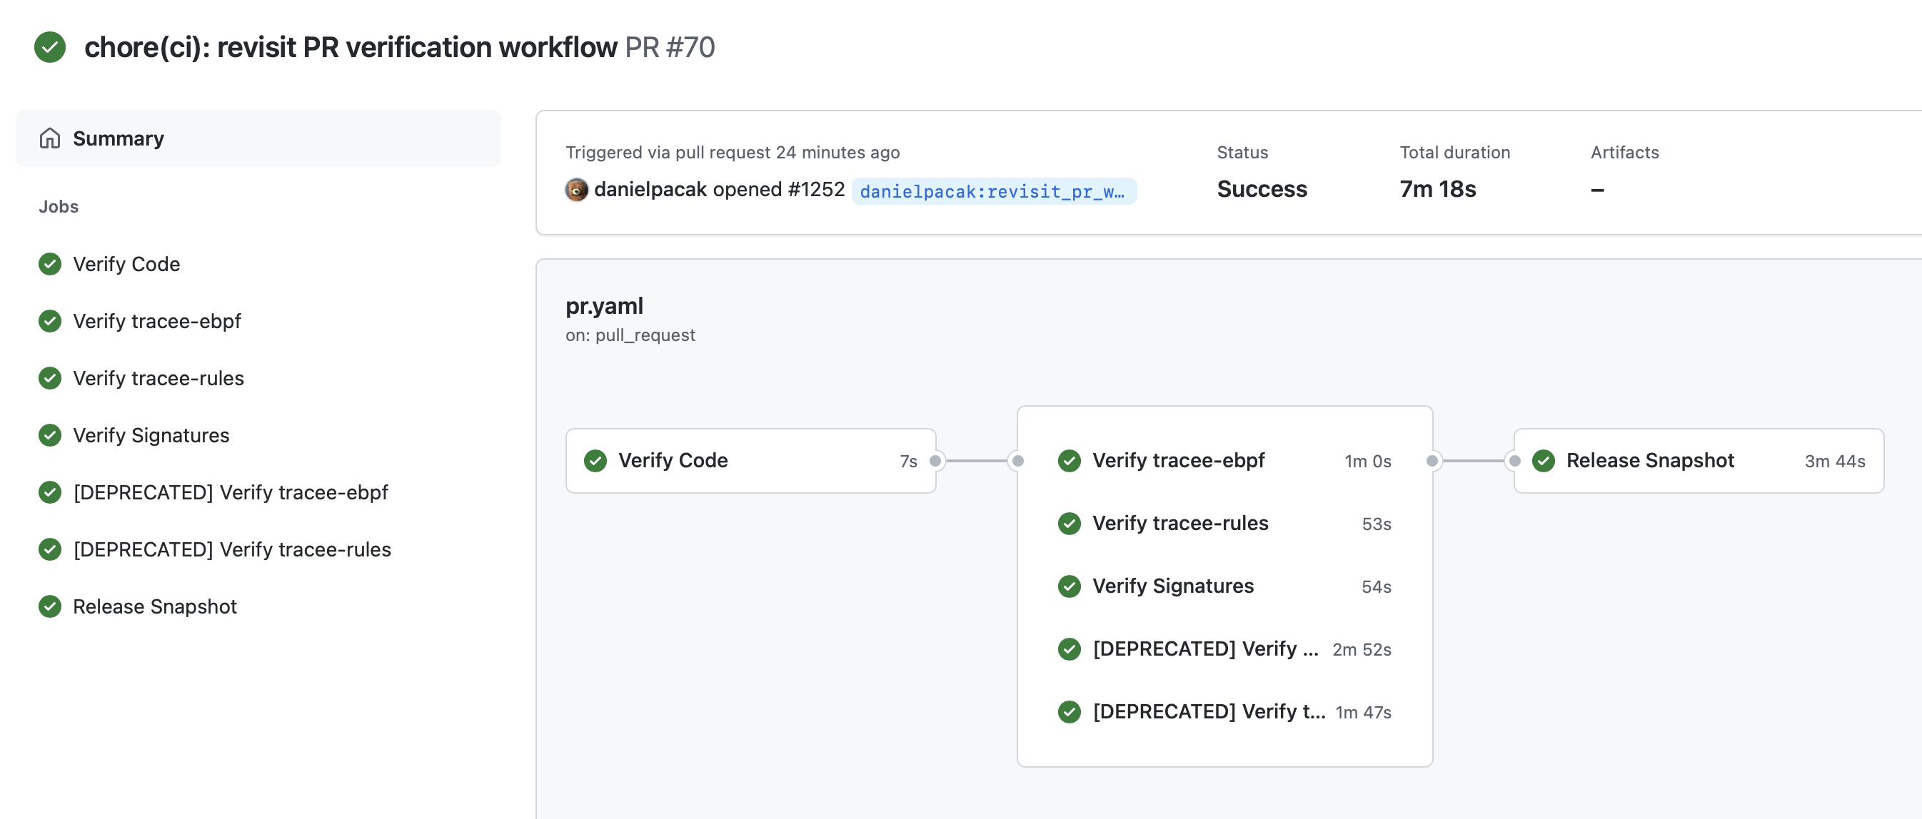The width and height of the screenshot is (1922, 819).
Task: Select [DEPRECATED] Verify tracee-rules in the sidebar
Action: [232, 549]
